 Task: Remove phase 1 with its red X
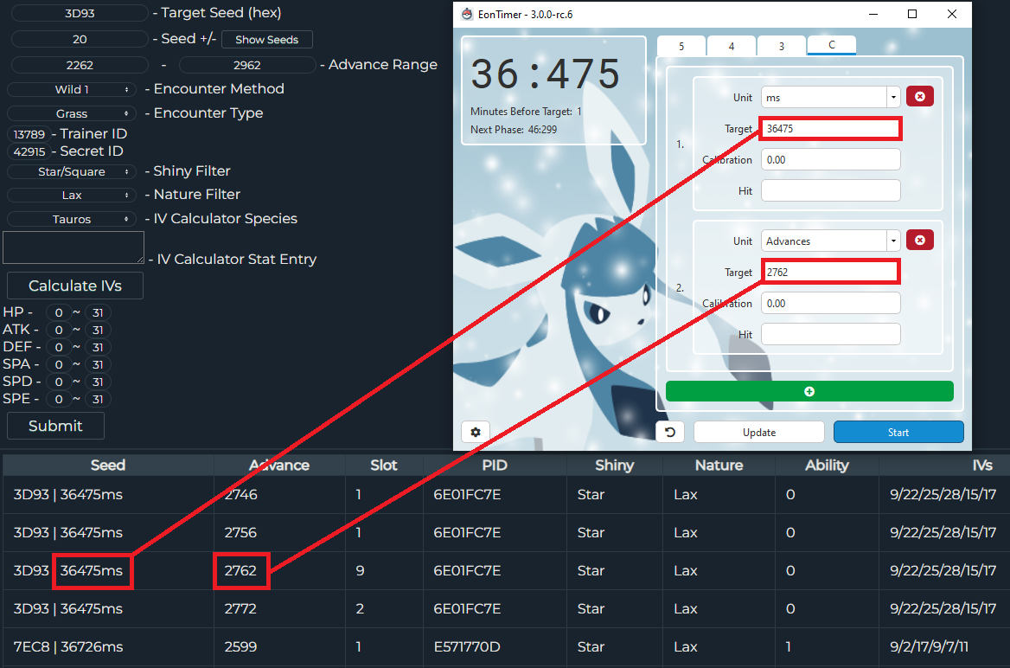(x=920, y=97)
